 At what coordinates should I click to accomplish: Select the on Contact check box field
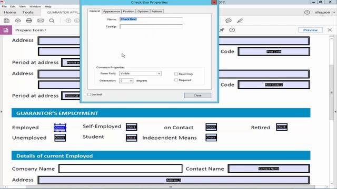point(211,127)
